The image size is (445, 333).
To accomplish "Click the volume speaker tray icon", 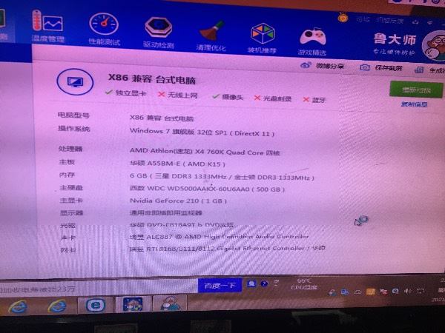I will point(408,291).
